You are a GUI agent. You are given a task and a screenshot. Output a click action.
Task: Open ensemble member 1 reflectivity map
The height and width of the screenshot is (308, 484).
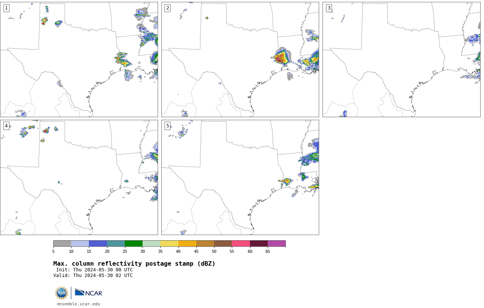coord(79,59)
